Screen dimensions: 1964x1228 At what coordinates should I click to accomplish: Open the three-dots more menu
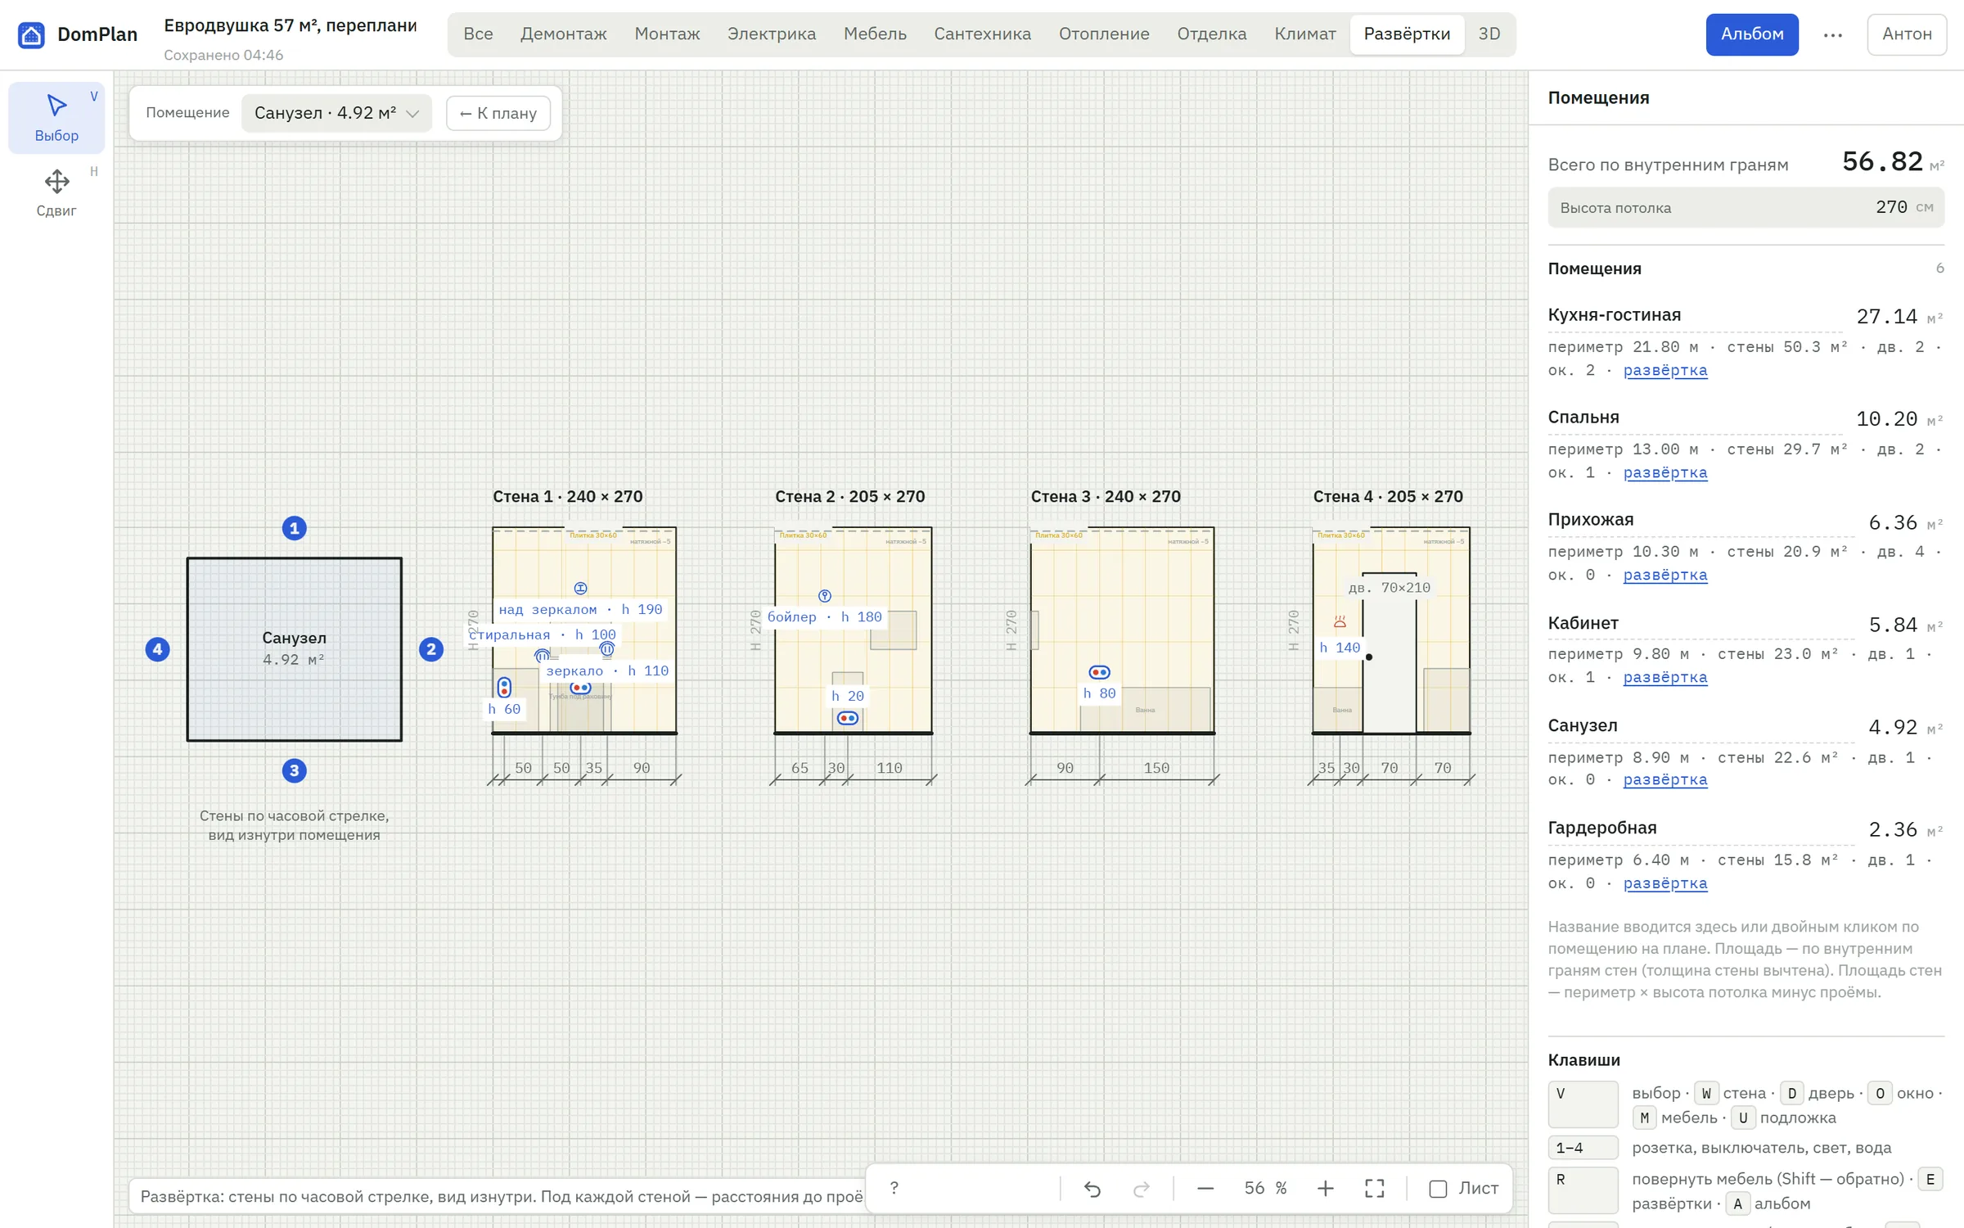click(1833, 34)
